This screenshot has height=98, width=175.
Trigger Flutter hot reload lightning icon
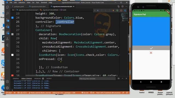pos(113,10)
